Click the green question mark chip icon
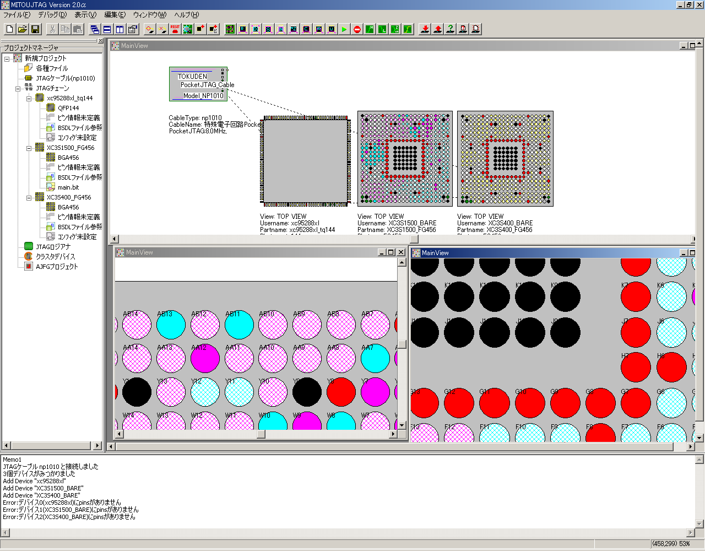Screen dimensions: 705x551 click(x=450, y=29)
